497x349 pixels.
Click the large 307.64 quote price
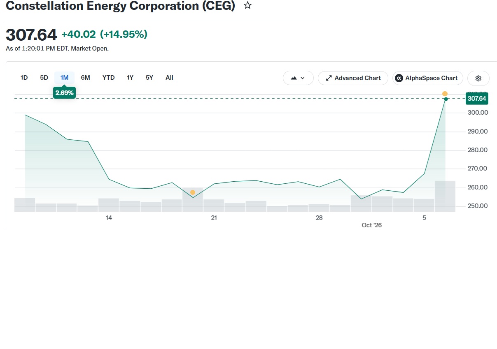(x=31, y=35)
